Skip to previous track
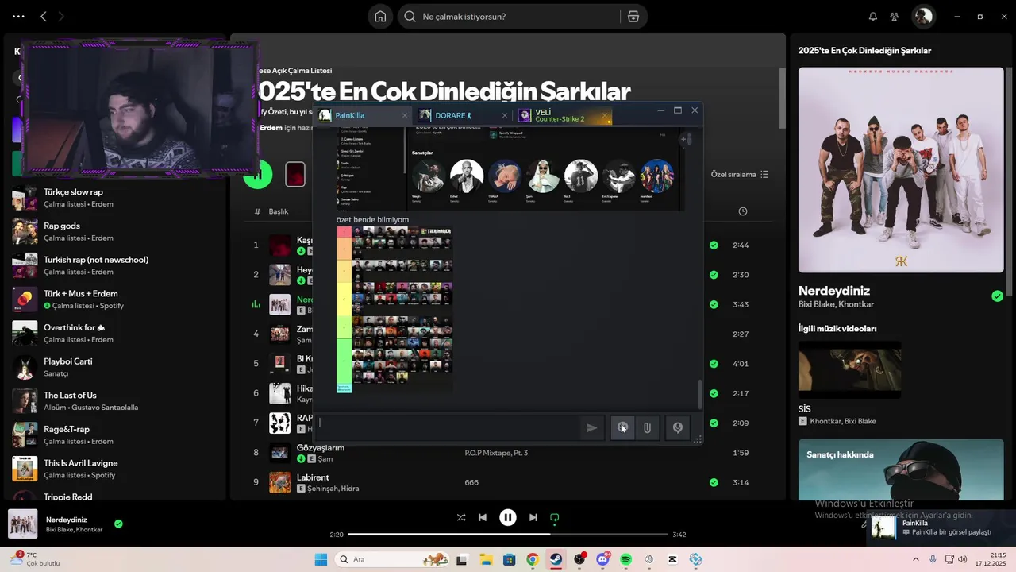Screen dimensions: 1016x572 (x=483, y=517)
